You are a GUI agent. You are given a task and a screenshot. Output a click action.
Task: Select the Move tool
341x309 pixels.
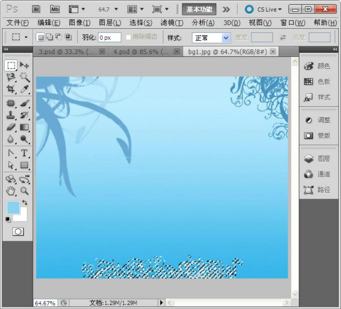(24, 65)
